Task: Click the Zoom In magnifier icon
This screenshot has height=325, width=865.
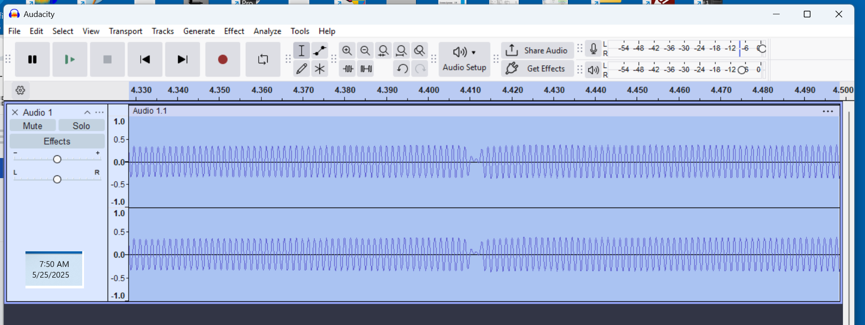Action: click(x=347, y=50)
